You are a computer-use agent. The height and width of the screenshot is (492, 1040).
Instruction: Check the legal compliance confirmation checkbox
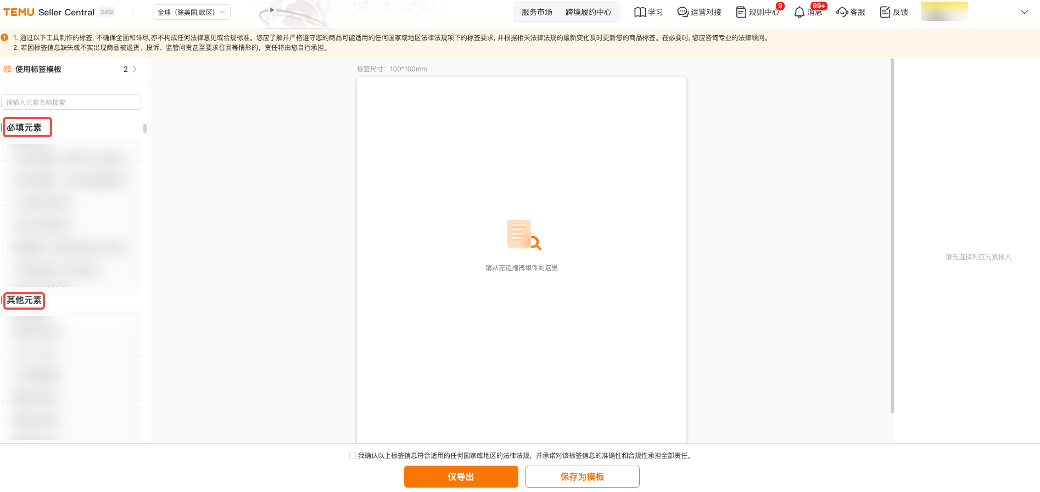pos(353,456)
